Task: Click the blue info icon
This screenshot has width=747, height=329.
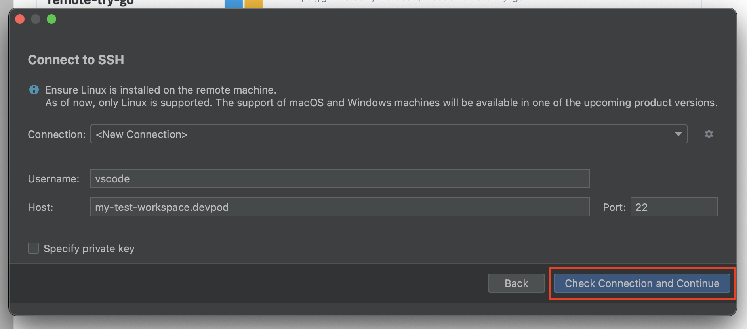Action: point(34,90)
